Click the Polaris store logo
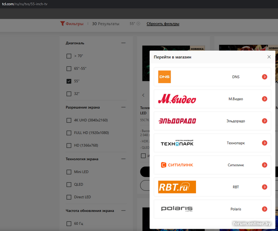This screenshot has height=231, width=278. pyautogui.click(x=177, y=209)
